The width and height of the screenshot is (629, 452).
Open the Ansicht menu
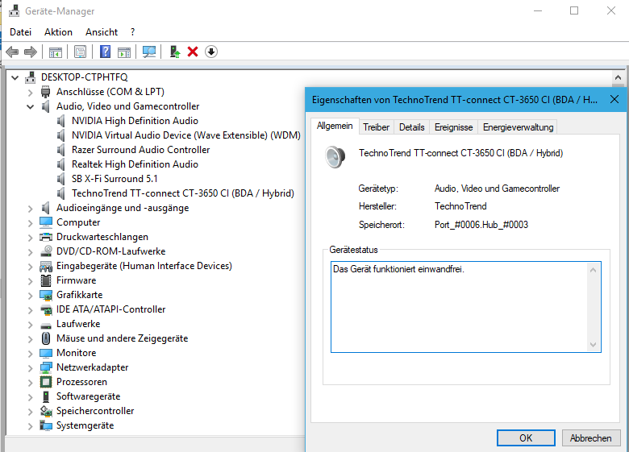click(x=102, y=32)
